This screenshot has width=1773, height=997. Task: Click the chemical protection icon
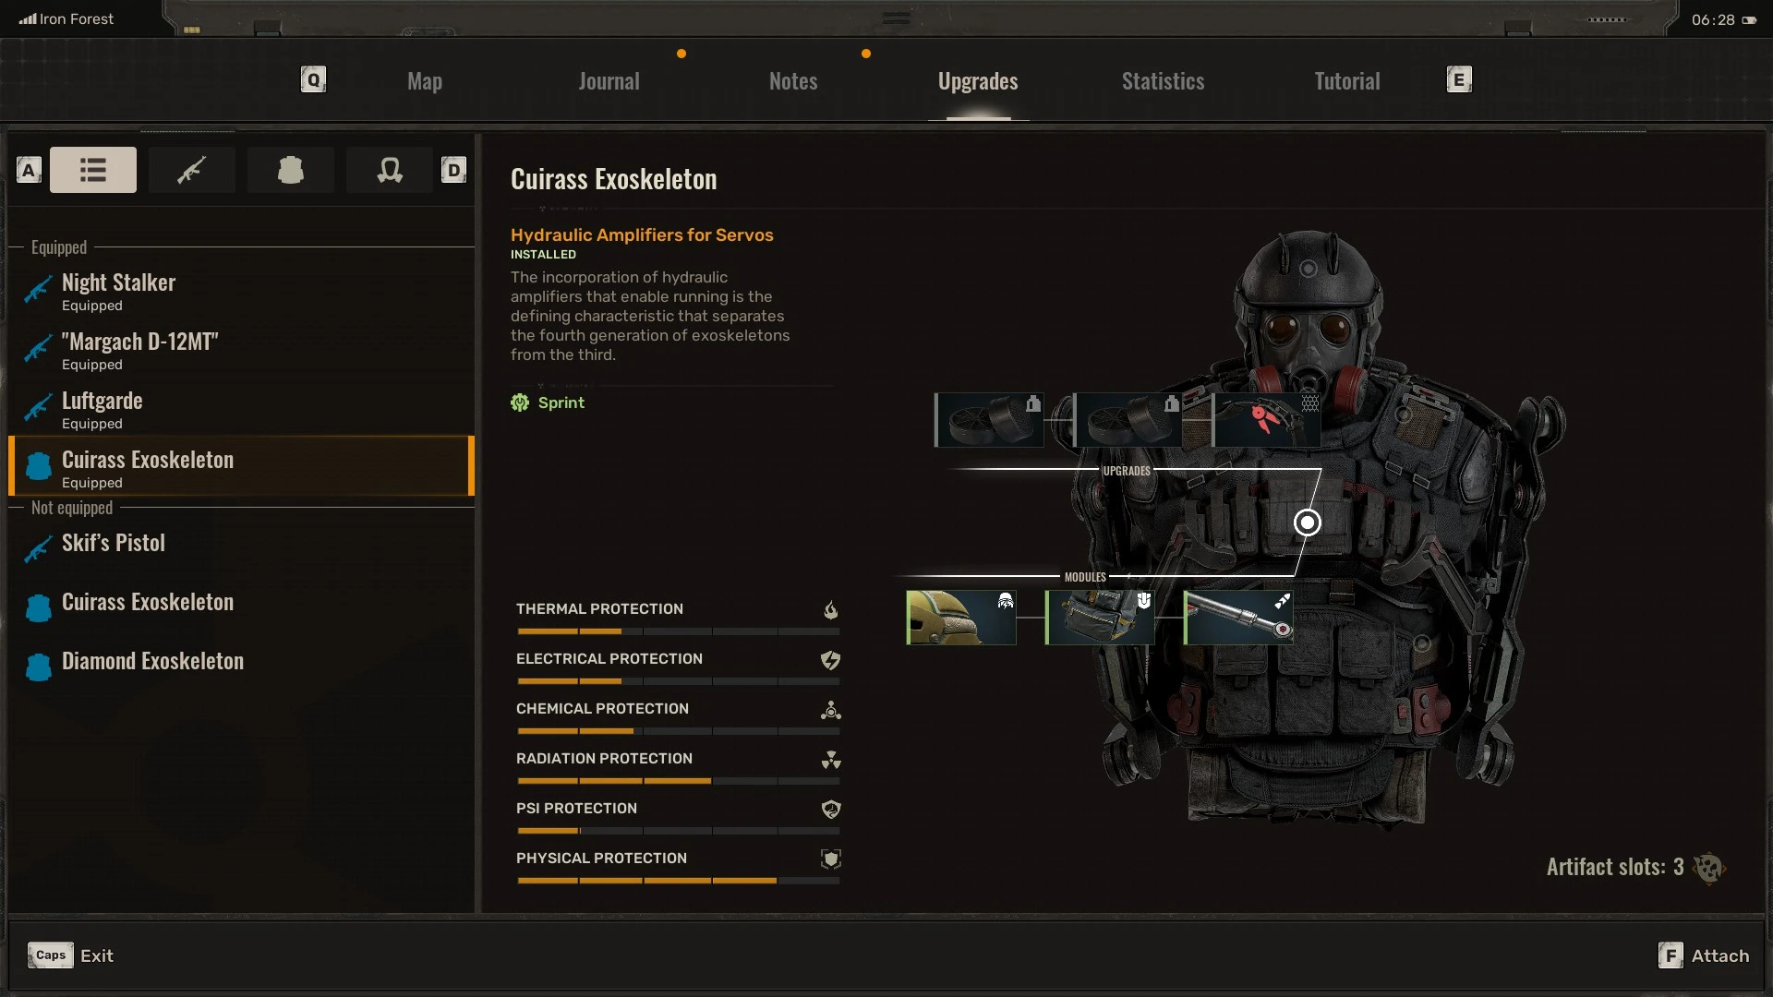tap(831, 709)
